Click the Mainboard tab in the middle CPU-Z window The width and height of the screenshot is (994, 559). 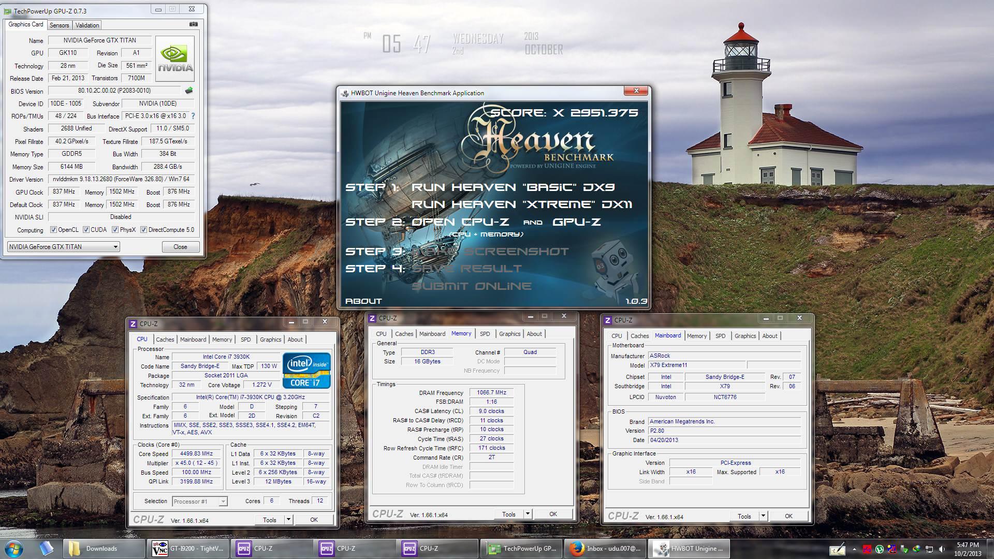[432, 334]
